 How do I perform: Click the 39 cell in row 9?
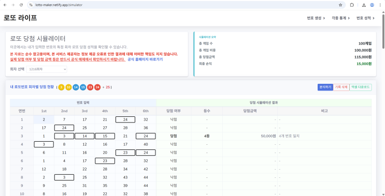pos(125,186)
